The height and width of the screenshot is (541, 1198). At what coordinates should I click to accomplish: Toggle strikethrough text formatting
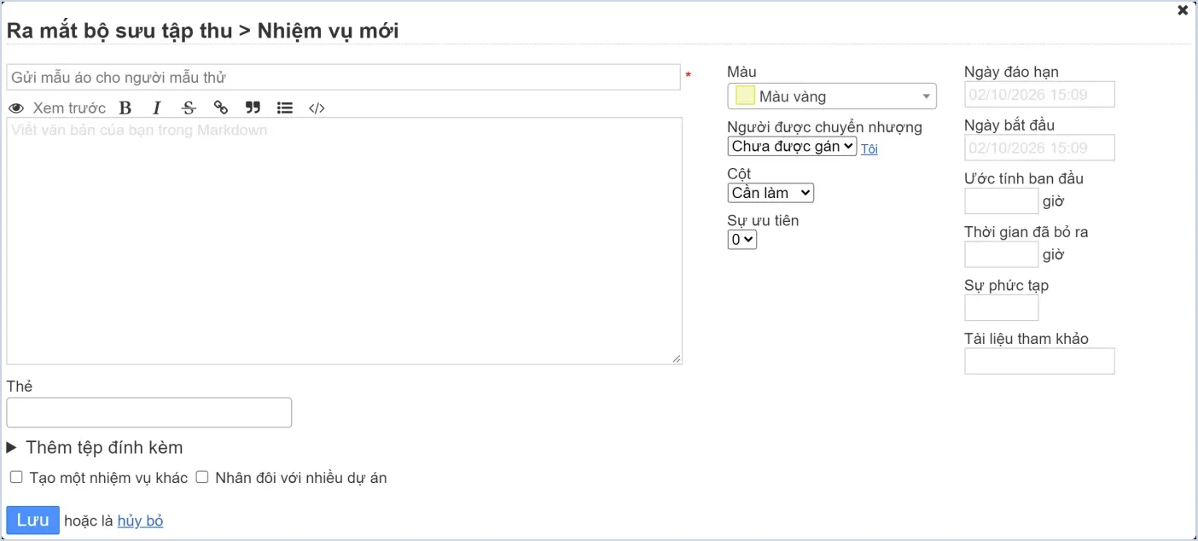(189, 108)
